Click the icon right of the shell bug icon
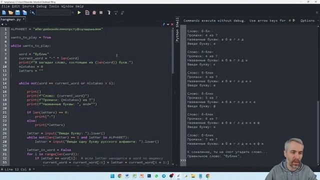 (294, 20)
